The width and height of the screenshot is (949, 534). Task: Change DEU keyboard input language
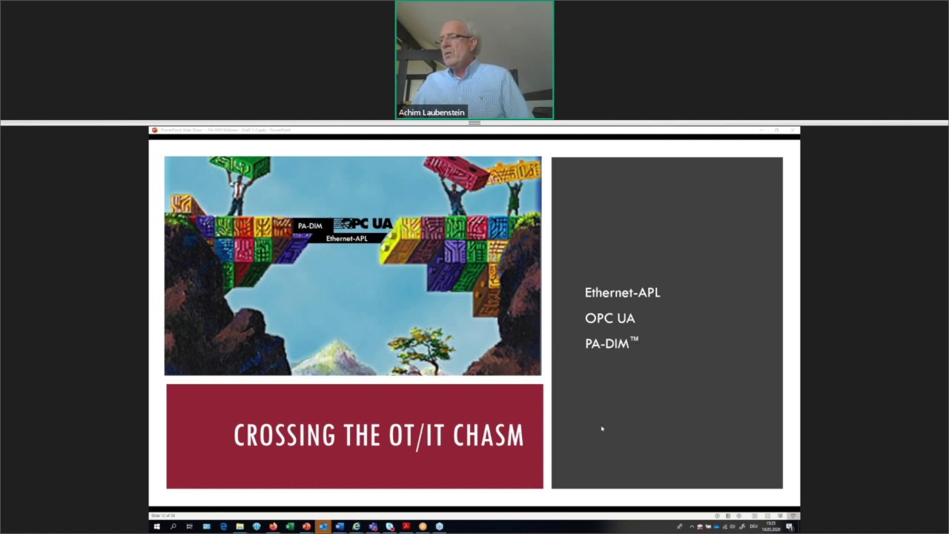point(754,527)
